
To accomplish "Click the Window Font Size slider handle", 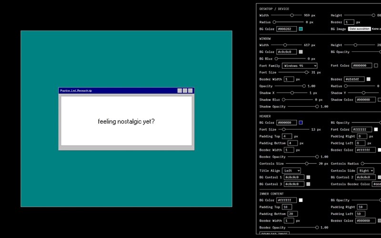I will tap(306, 72).
